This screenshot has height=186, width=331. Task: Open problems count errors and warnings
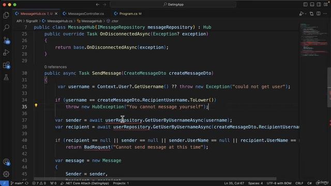coord(39,183)
